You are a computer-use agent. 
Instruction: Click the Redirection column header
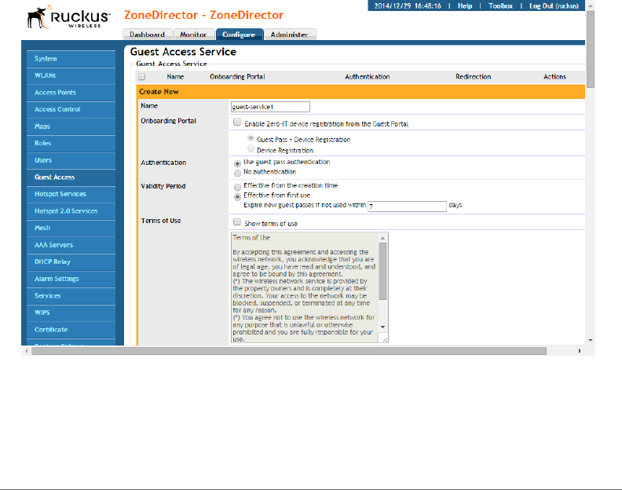pos(473,77)
